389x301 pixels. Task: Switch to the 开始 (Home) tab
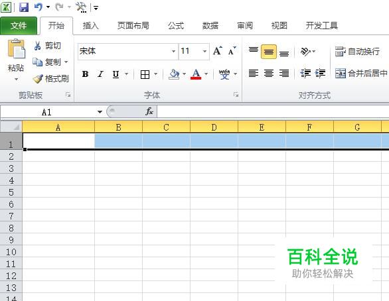[56, 25]
